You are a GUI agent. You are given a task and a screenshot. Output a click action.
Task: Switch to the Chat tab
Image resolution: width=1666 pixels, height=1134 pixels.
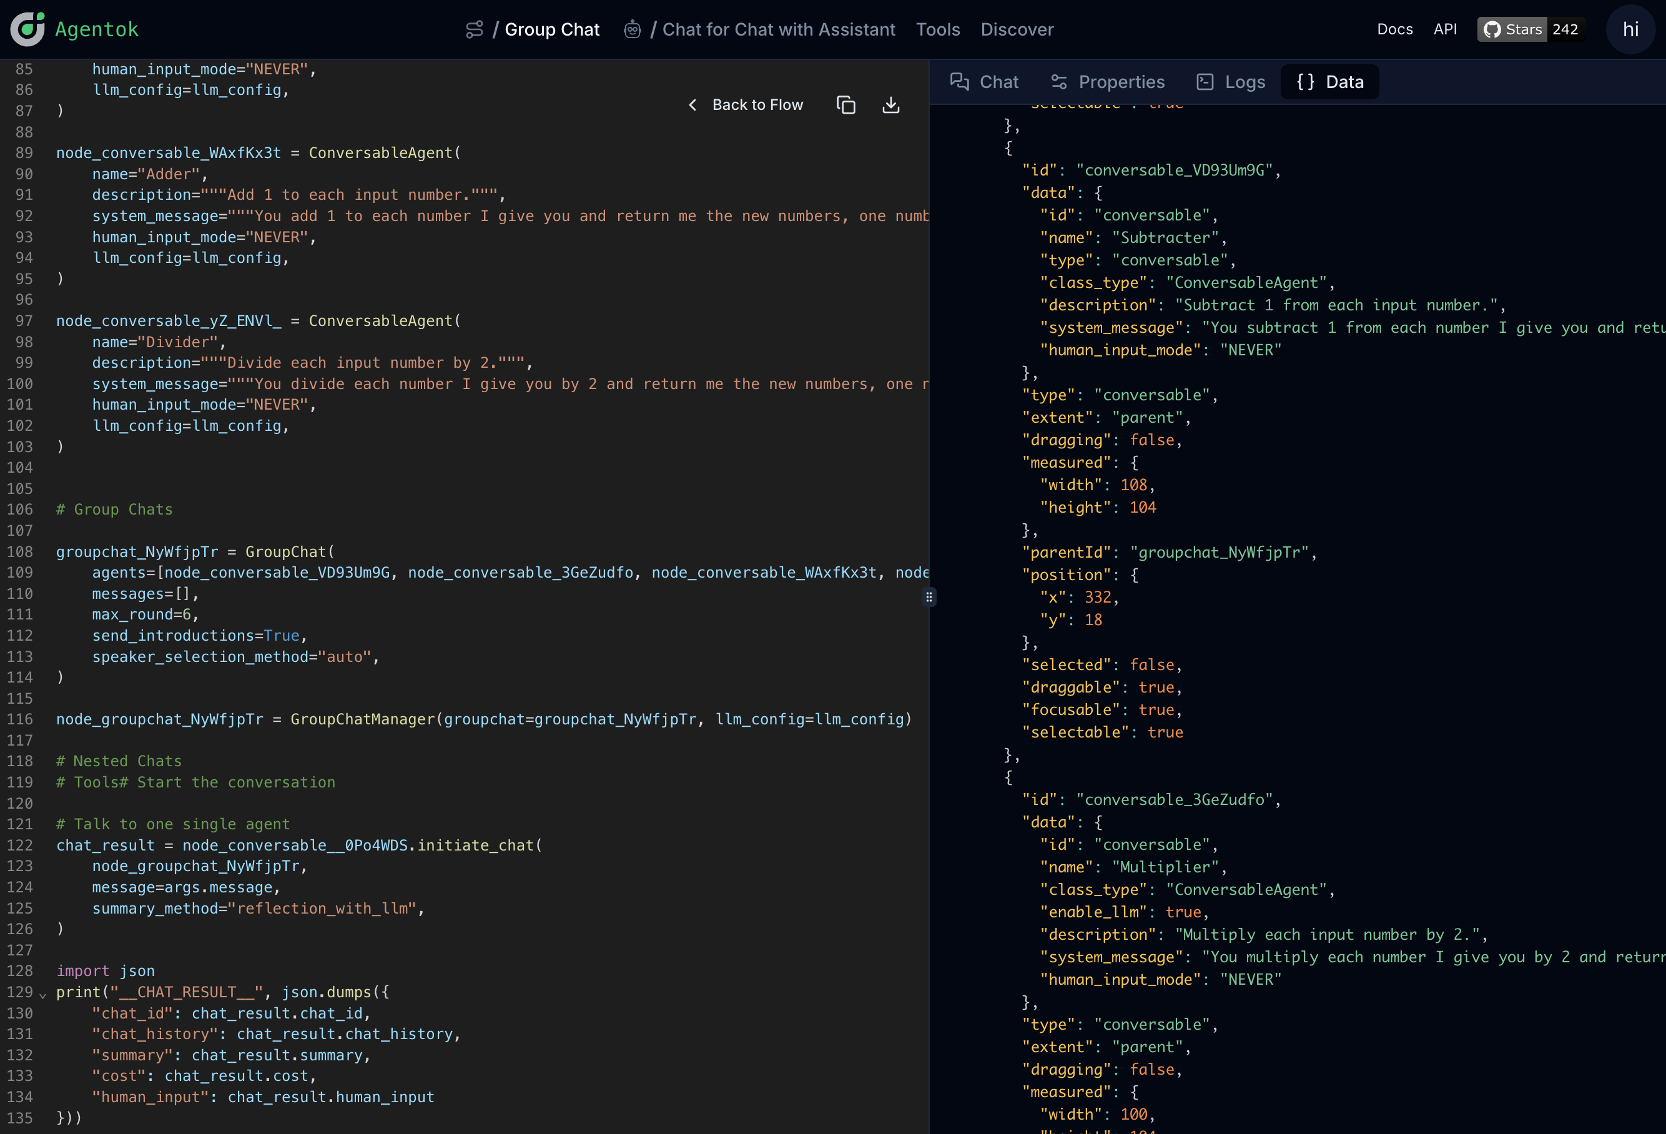(984, 82)
